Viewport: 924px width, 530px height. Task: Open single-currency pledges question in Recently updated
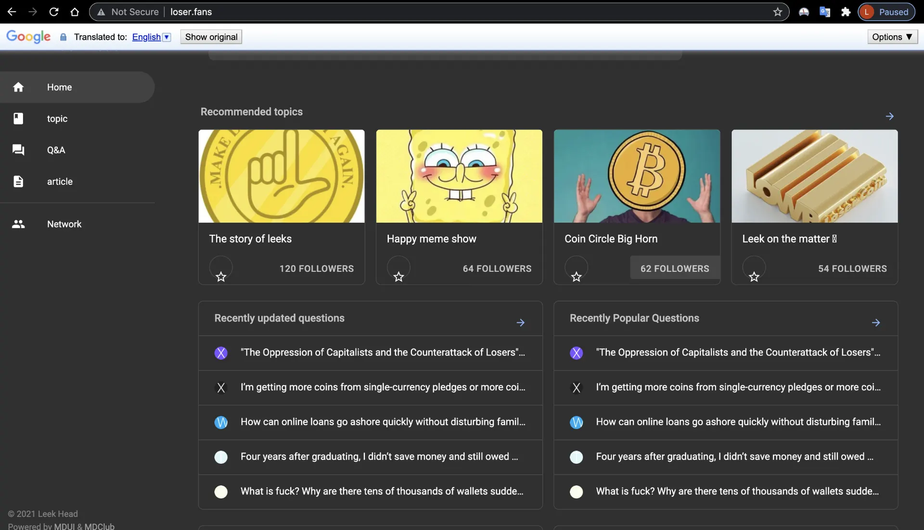pos(371,388)
